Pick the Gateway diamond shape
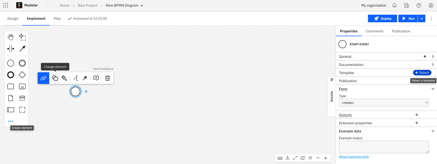437x164 pixels. click(x=22, y=75)
